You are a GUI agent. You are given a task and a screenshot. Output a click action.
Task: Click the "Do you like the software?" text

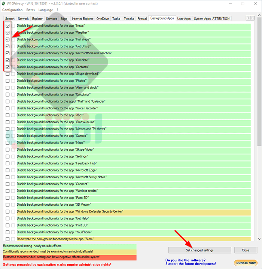pos(185,260)
